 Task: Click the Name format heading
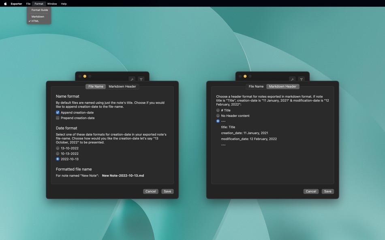(68, 96)
